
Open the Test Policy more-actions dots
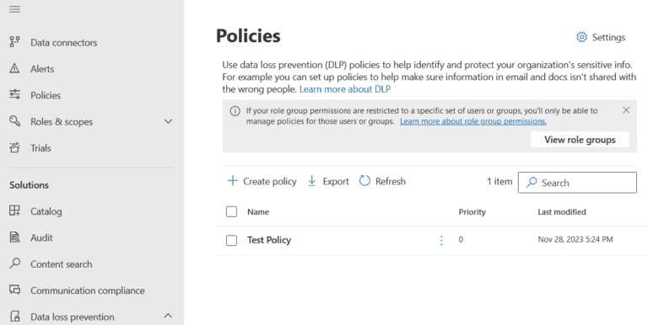pos(441,240)
